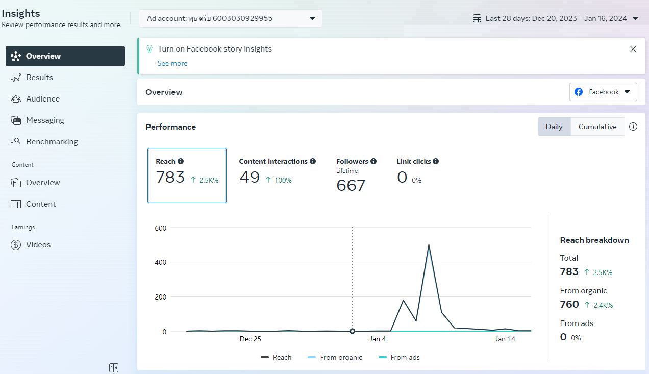The width and height of the screenshot is (649, 374).
Task: Click the See more link
Action: pos(172,63)
